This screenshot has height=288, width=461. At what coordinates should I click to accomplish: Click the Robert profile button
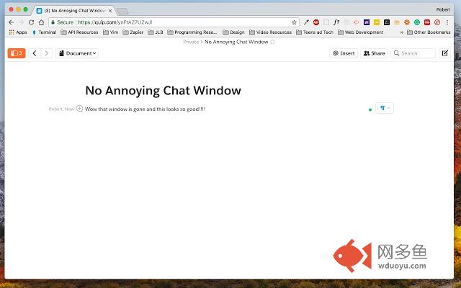[443, 9]
